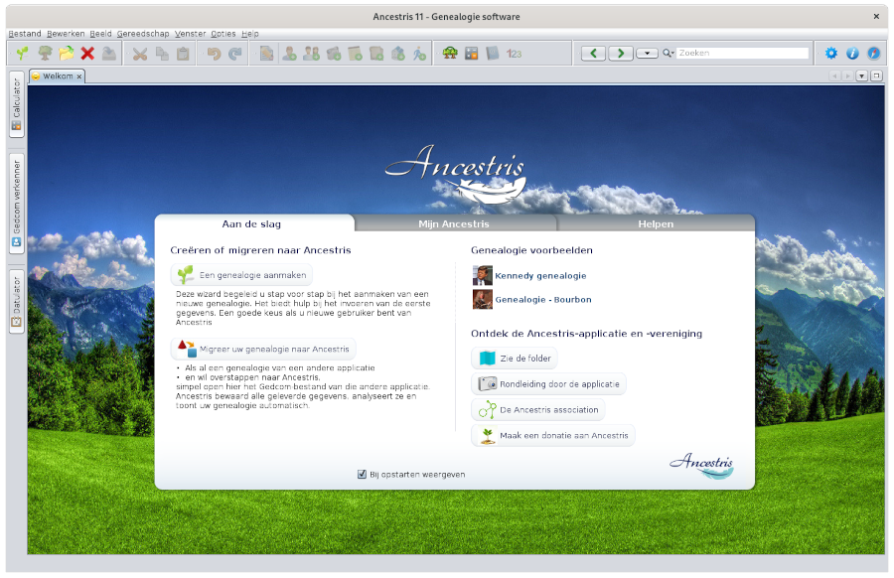
Task: Click the grey book toolbar icon
Action: (493, 53)
